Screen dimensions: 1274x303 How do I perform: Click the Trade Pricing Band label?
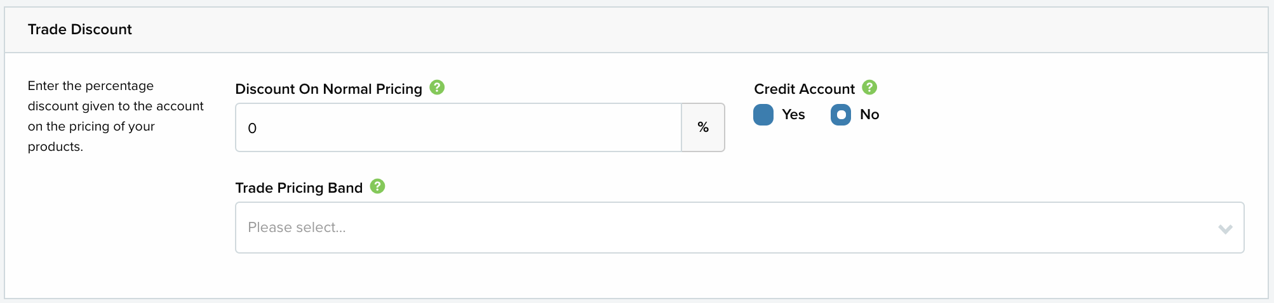click(x=298, y=188)
